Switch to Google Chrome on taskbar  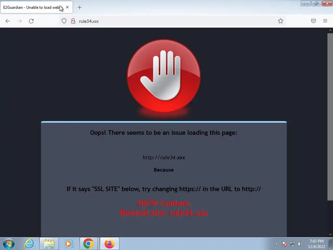pyautogui.click(x=88, y=243)
